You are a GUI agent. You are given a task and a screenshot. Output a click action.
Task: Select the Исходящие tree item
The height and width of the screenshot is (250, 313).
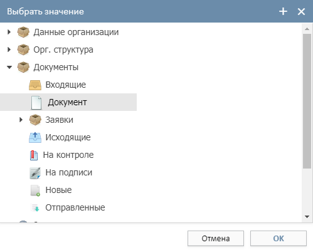coord(68,137)
